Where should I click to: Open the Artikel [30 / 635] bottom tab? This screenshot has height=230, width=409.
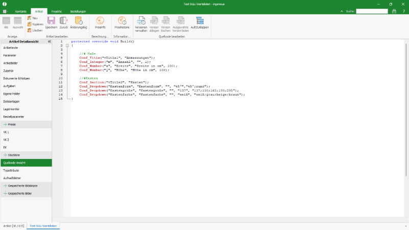(x=14, y=225)
